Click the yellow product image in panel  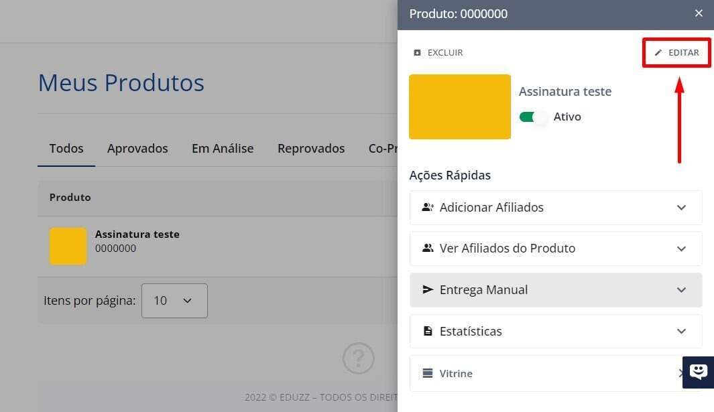[x=460, y=107]
